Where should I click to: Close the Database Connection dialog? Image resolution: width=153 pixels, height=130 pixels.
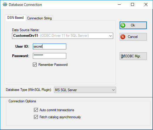point(146,4)
